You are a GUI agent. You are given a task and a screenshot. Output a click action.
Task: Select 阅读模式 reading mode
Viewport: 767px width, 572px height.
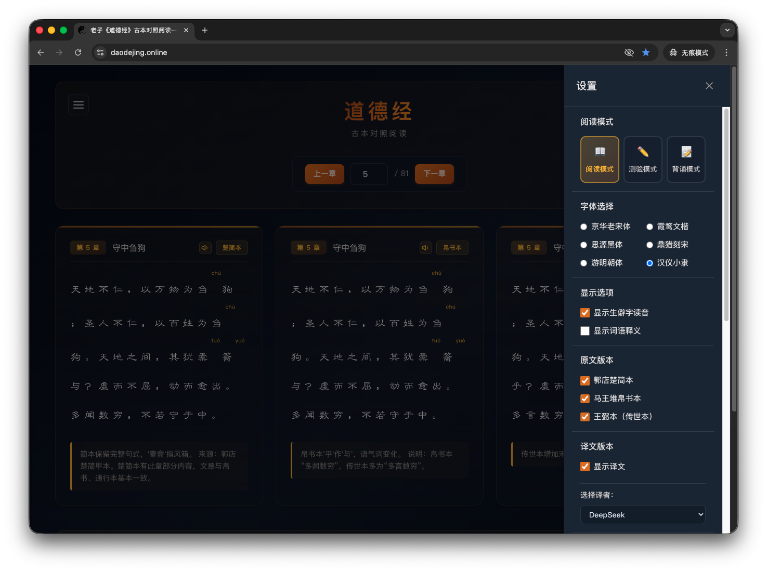[x=600, y=159]
